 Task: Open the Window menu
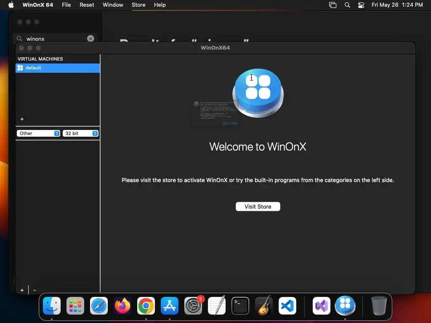113,5
